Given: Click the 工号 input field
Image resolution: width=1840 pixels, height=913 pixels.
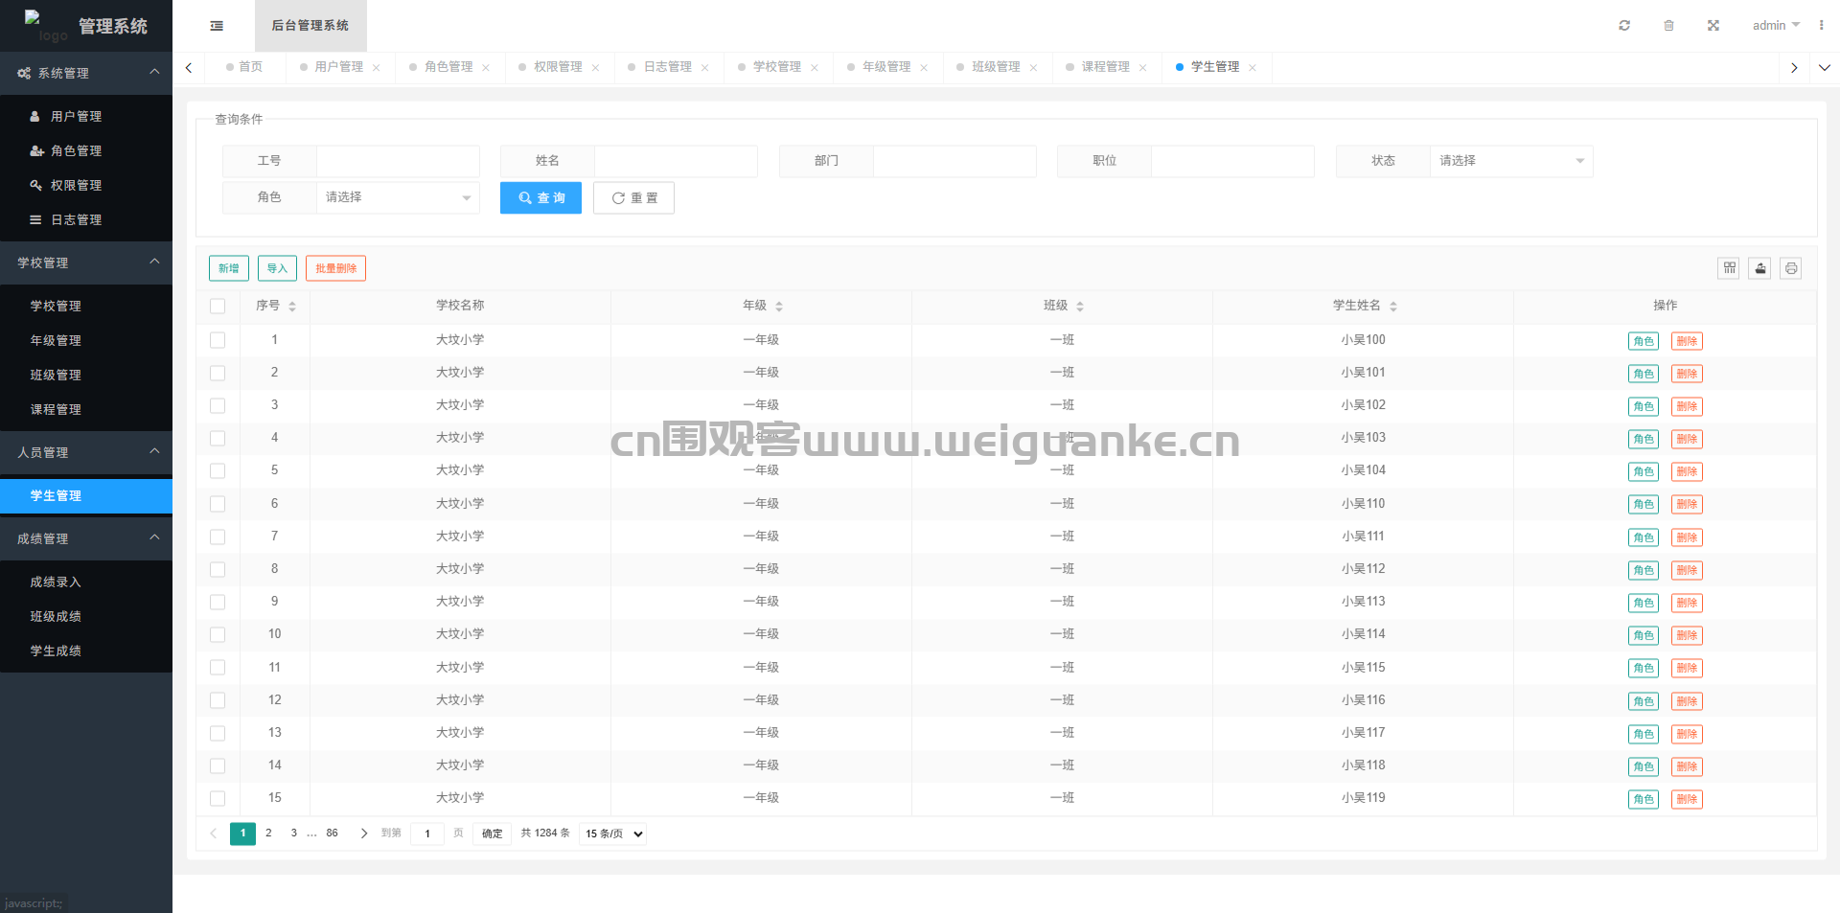Looking at the screenshot, I should point(398,161).
